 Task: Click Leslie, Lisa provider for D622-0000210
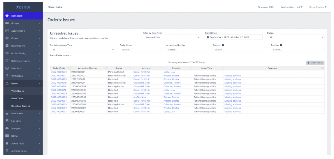point(169,90)
